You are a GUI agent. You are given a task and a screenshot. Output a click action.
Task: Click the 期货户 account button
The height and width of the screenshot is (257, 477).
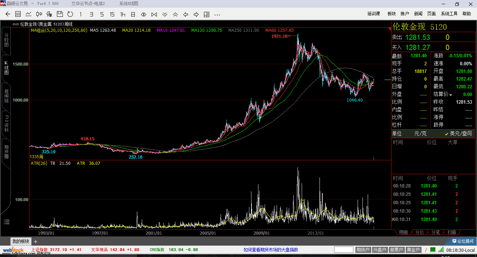coord(363,250)
